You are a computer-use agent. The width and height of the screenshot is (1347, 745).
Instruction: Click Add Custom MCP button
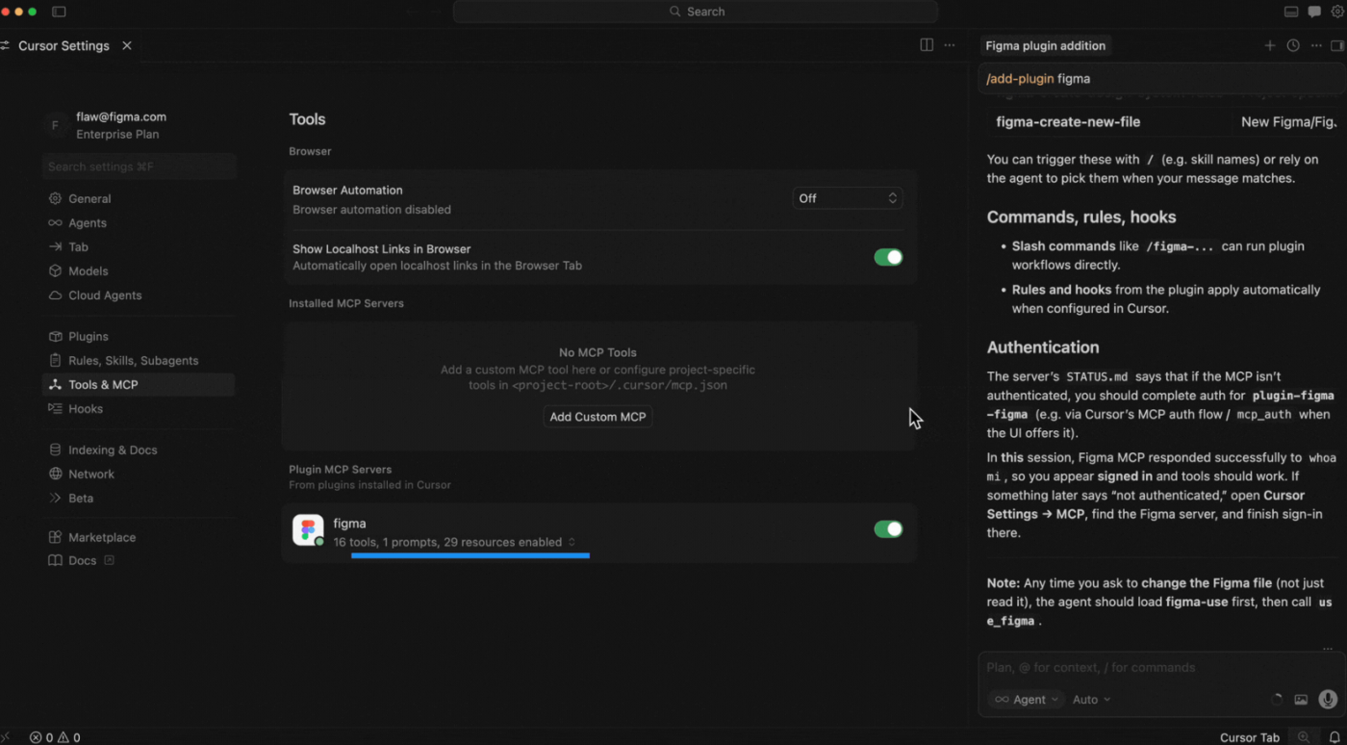pyautogui.click(x=597, y=417)
